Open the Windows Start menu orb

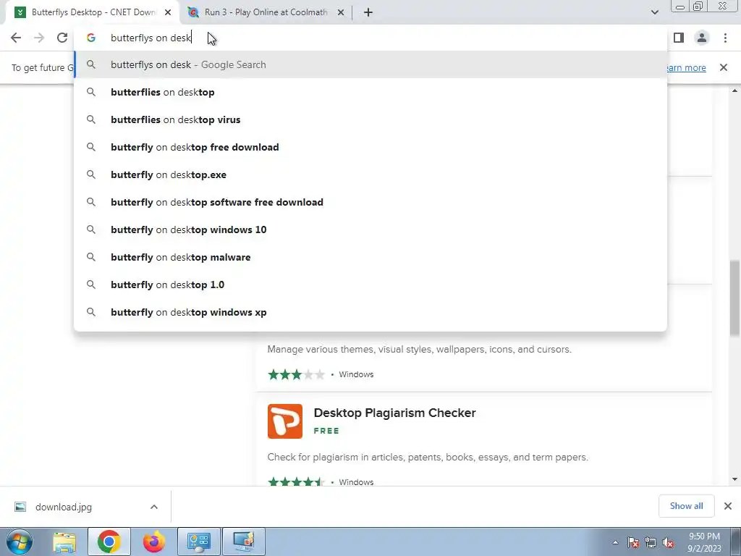pos(19,542)
